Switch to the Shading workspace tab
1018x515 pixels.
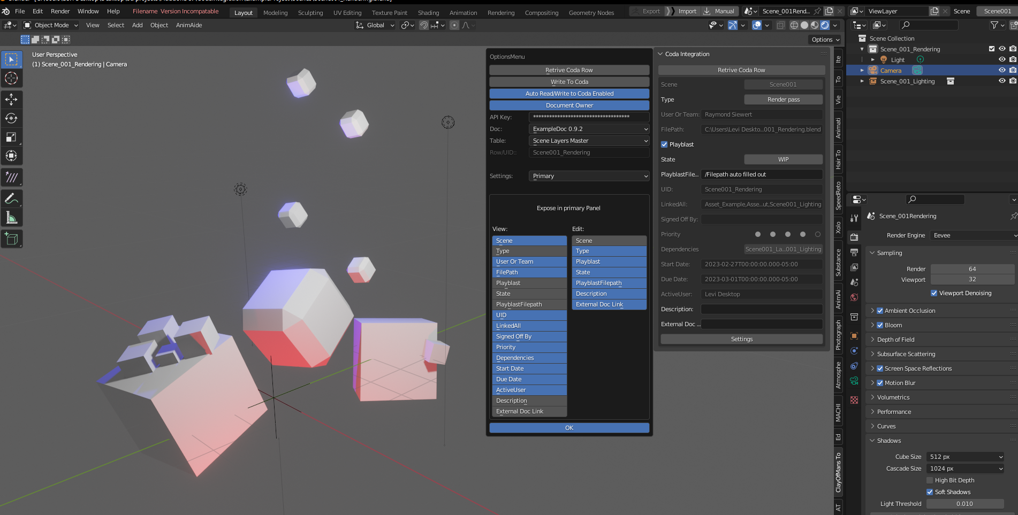[428, 12]
